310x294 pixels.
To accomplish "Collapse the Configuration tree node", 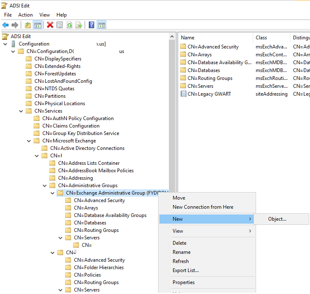I will coord(5,44).
